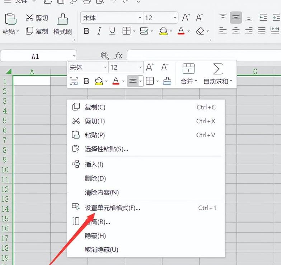The width and height of the screenshot is (281, 265).
Task: Open 设置单元格格式(F)... from context menu
Action: point(146,208)
